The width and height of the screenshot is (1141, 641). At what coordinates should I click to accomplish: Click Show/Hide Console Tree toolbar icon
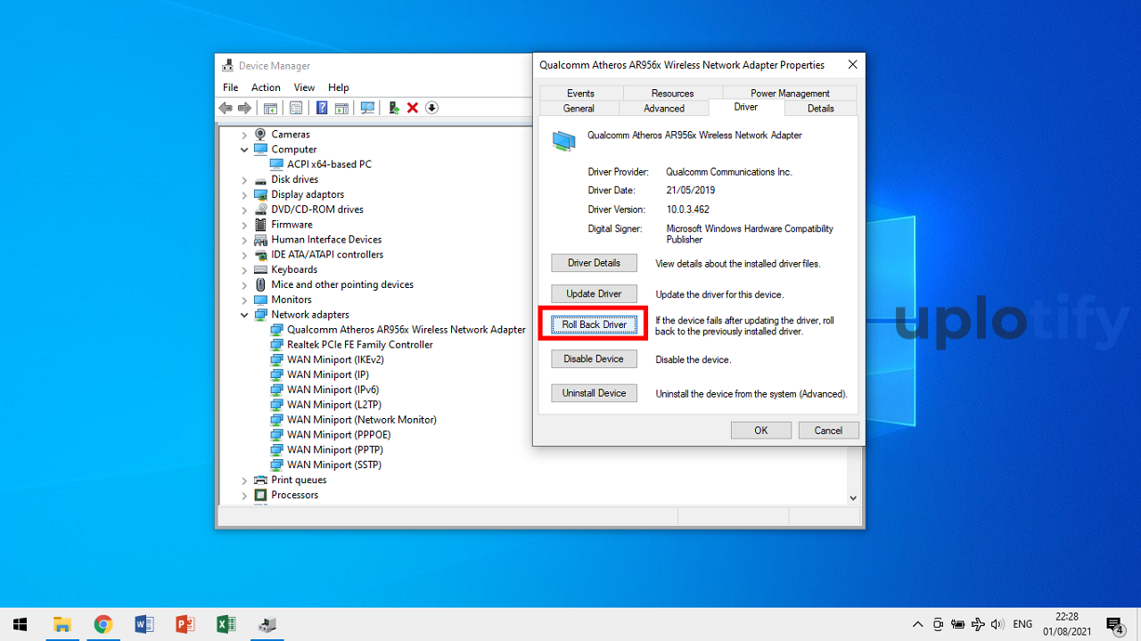click(x=270, y=108)
